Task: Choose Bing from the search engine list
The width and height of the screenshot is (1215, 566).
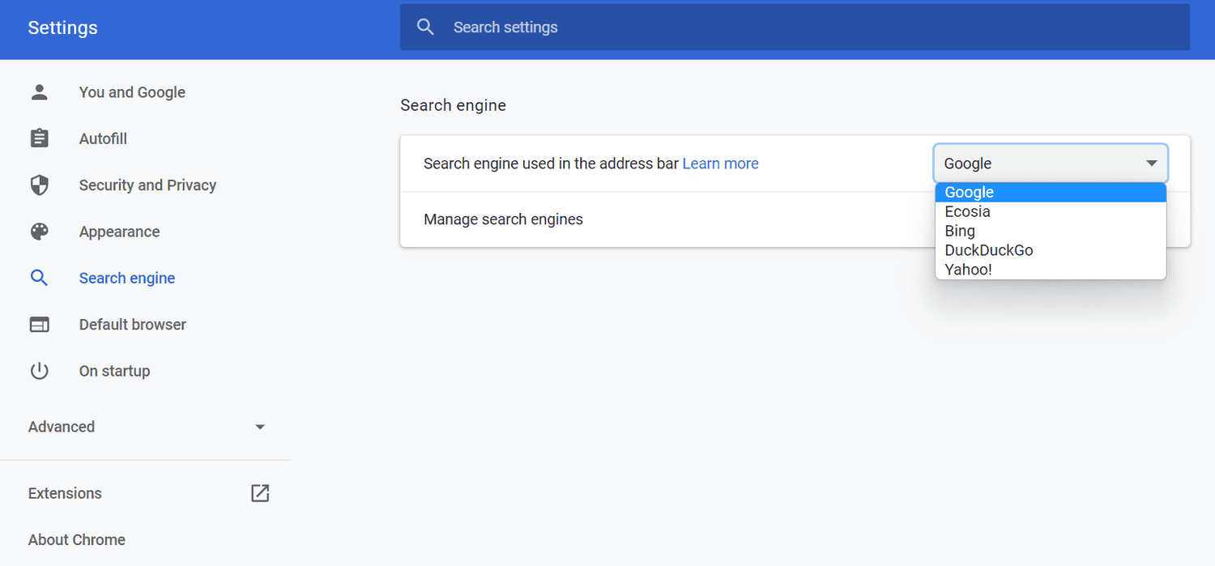Action: 1051,231
